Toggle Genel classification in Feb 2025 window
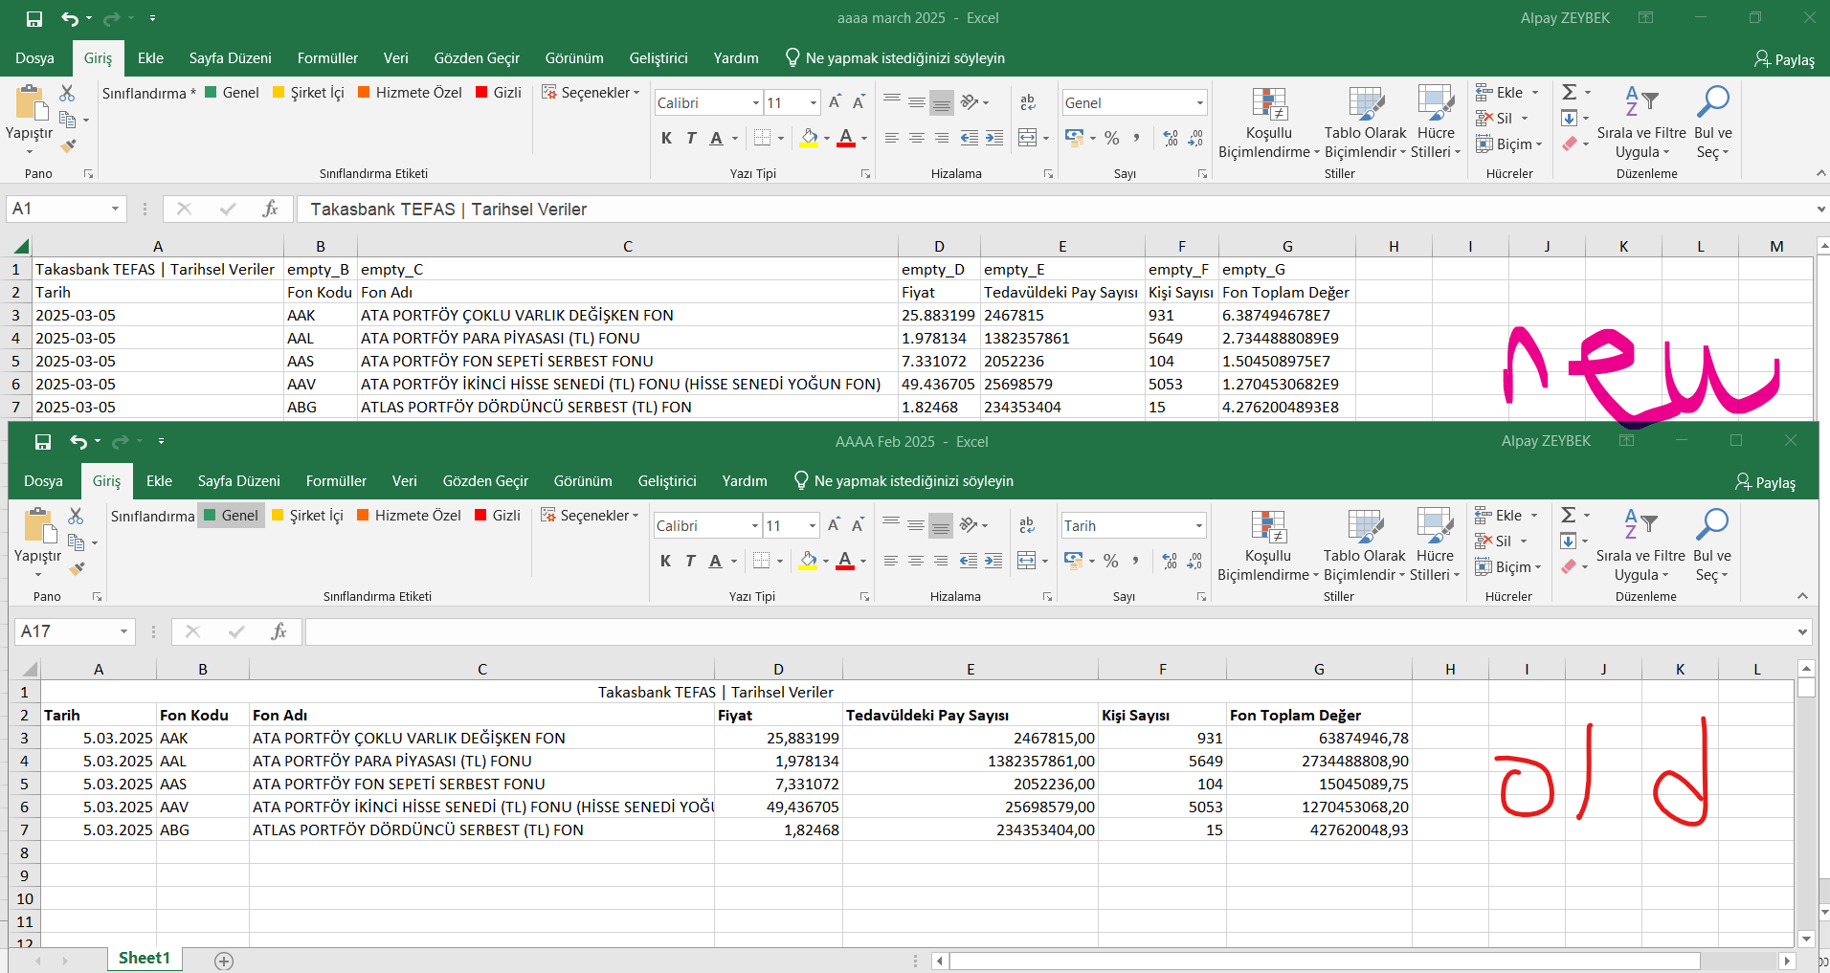 click(231, 516)
